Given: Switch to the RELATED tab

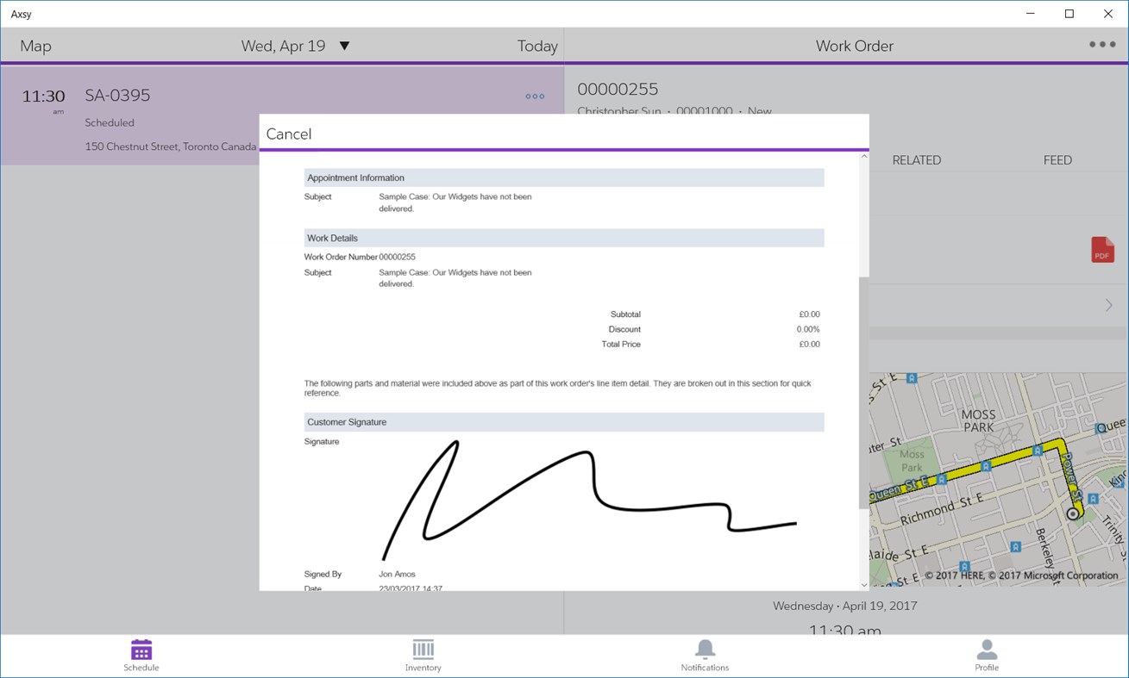Looking at the screenshot, I should click(x=917, y=159).
